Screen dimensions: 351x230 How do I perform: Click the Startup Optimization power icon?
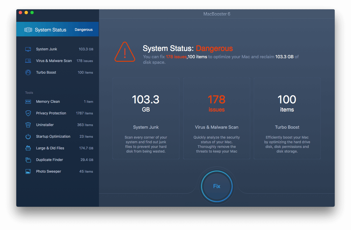tap(28, 136)
